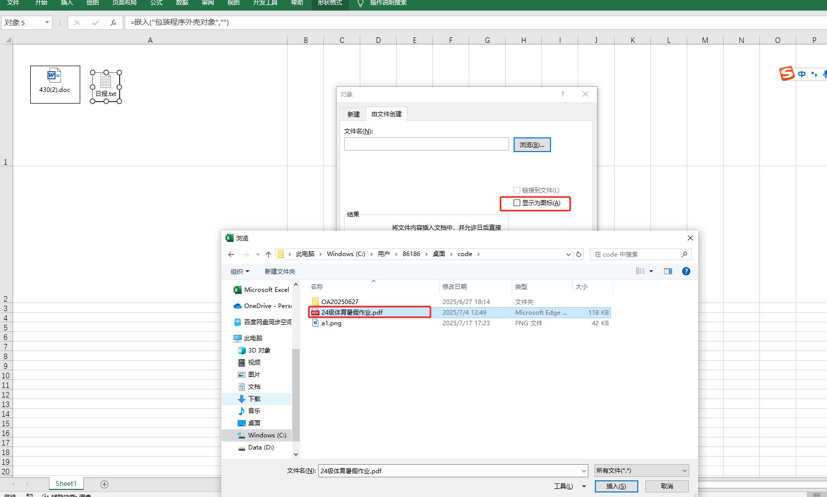827x497 pixels.
Task: Toggle the details view icon in browse dialog
Action: pos(641,271)
